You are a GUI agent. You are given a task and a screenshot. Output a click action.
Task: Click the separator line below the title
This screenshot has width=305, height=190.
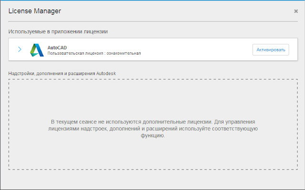[152, 21]
